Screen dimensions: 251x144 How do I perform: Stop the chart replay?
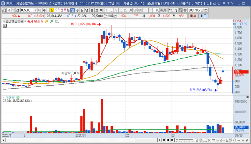tap(168, 140)
